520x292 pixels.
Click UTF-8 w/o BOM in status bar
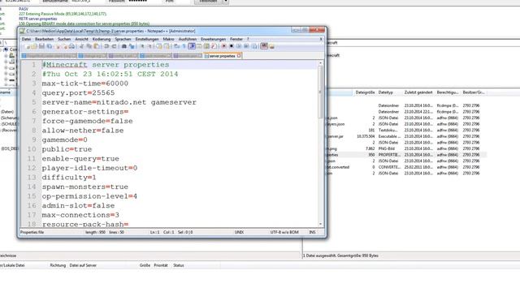284,233
